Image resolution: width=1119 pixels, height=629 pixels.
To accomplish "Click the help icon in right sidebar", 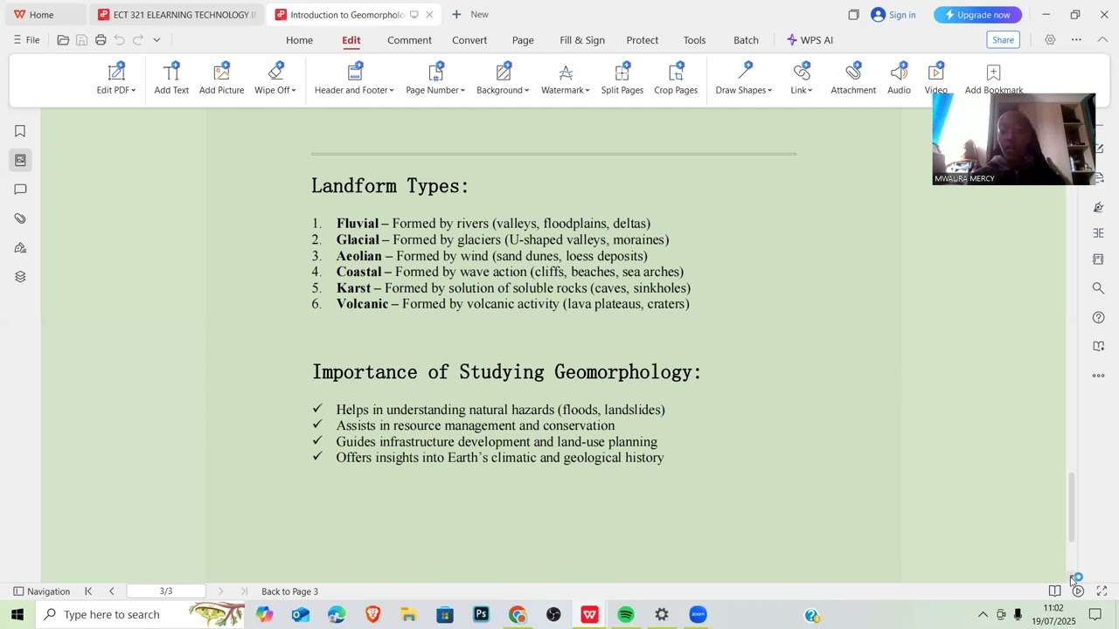I will click(1099, 317).
